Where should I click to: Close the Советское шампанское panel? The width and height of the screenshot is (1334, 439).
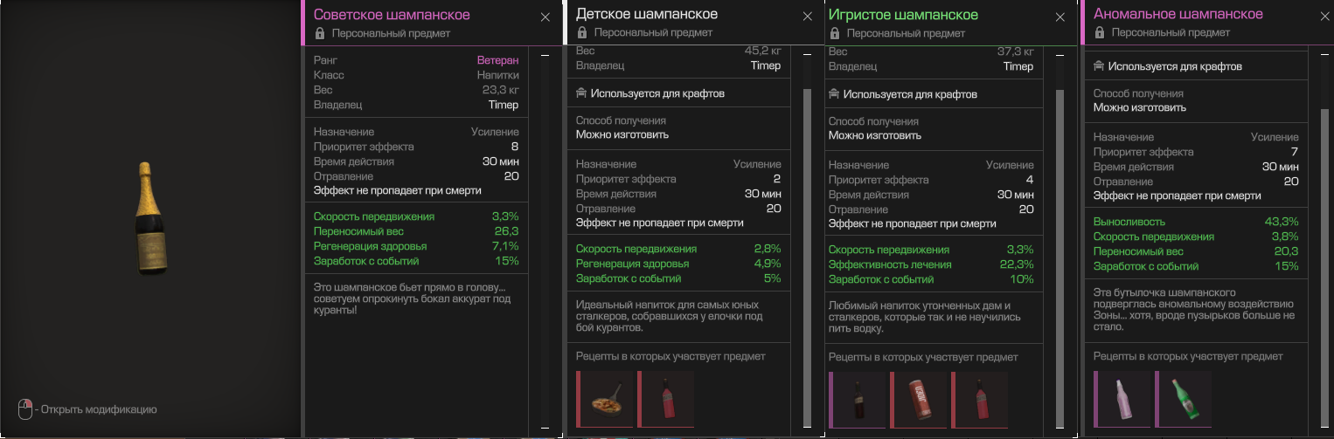click(545, 17)
